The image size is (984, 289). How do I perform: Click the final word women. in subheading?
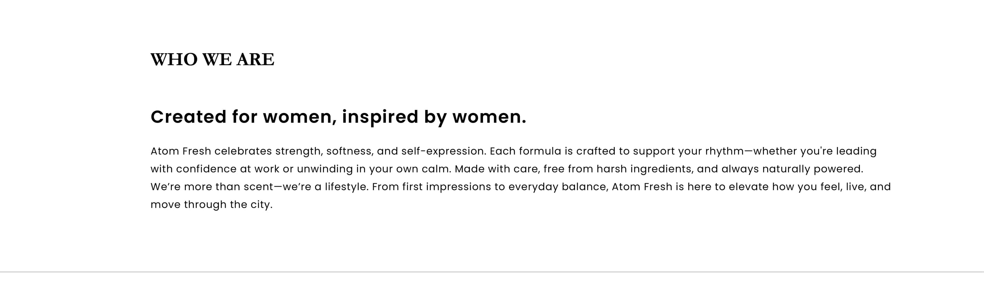489,117
